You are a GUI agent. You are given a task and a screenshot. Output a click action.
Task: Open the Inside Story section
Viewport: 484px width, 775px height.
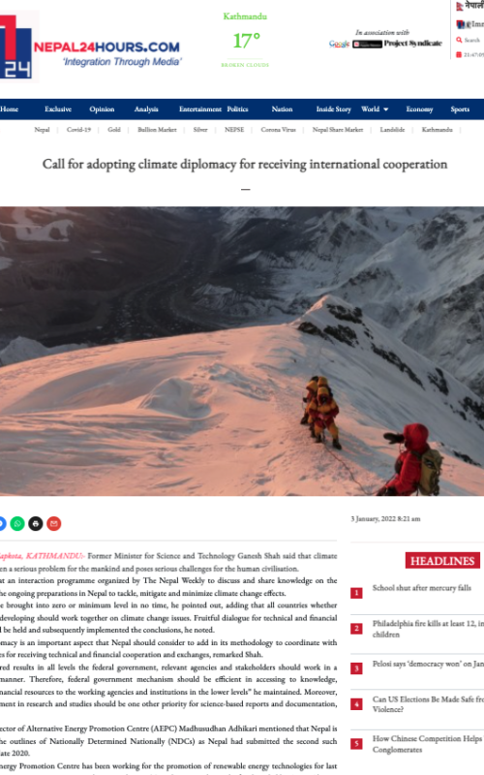[x=333, y=109]
